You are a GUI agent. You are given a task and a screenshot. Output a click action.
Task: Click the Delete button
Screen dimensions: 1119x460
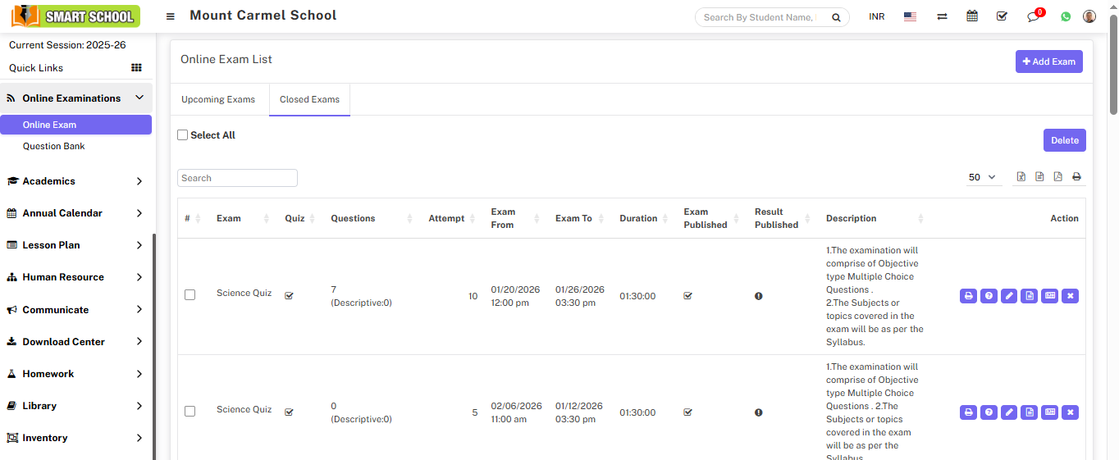coord(1064,140)
